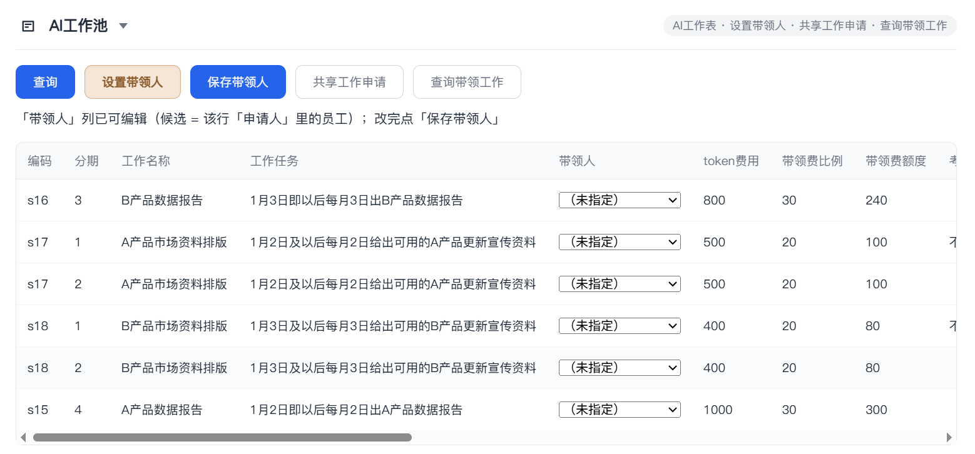The image size is (975, 454).
Task: Click the 带领费额度 value 240
Action: coord(877,200)
